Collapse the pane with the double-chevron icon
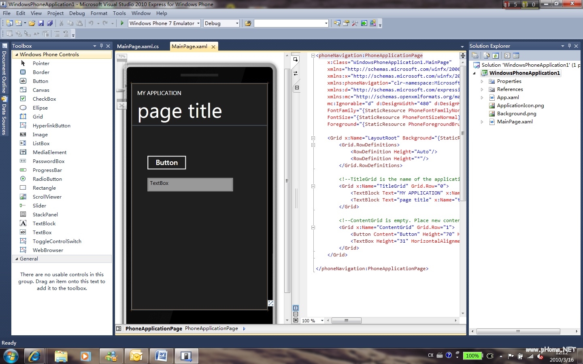 click(296, 320)
